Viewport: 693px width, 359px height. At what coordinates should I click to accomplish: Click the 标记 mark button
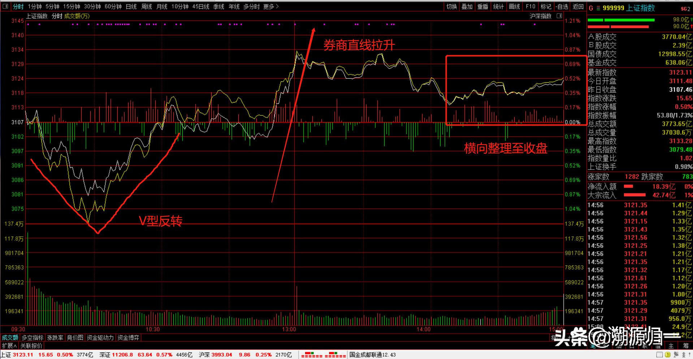click(546, 6)
